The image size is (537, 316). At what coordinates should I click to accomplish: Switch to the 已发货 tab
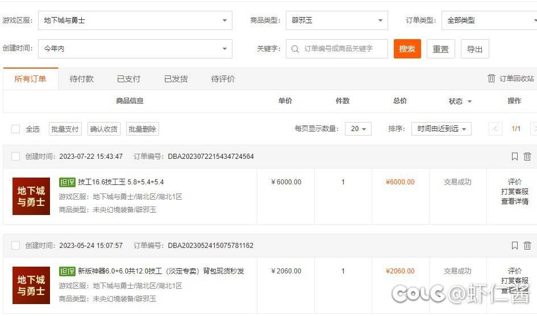click(x=176, y=79)
